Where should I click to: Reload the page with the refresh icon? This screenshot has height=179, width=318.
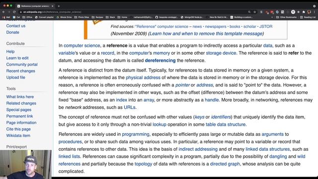(x=14, y=12)
